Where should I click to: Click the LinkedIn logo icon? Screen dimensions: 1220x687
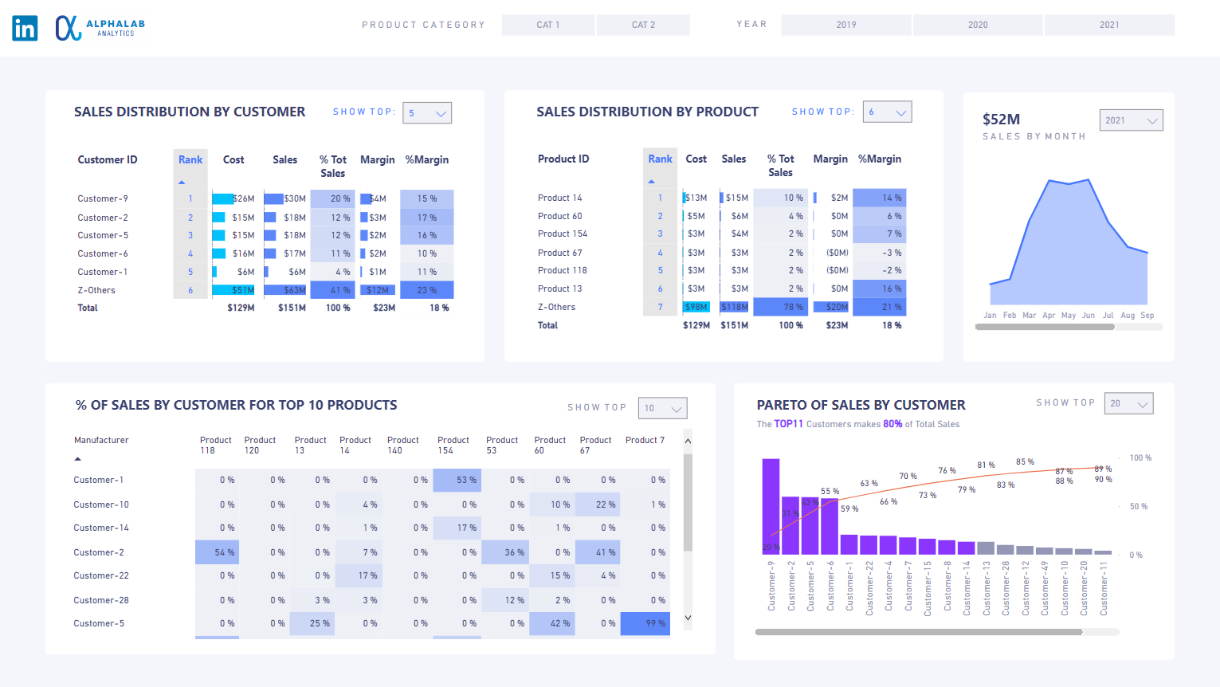25,28
